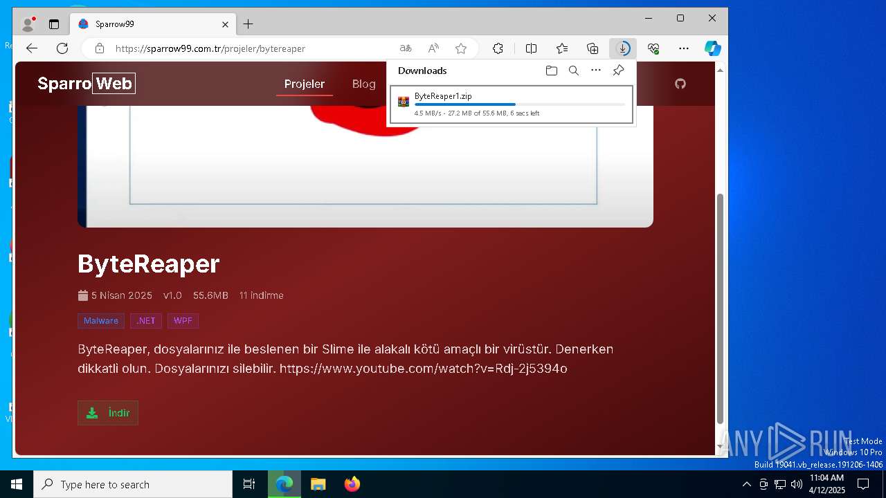The width and height of the screenshot is (886, 498).
Task: Open the volume tray icon
Action: click(x=797, y=484)
